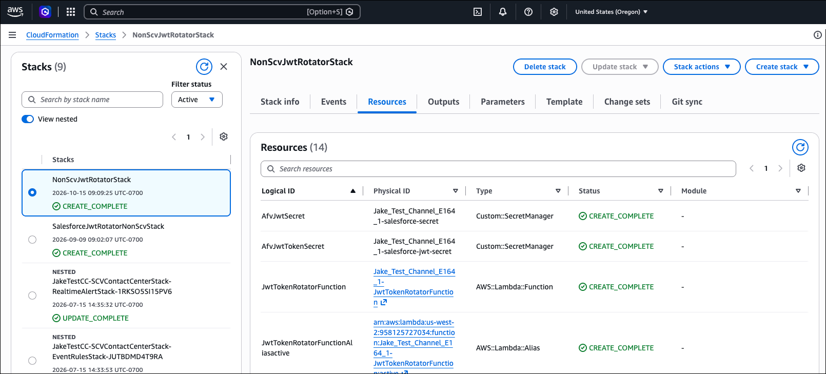Image resolution: width=826 pixels, height=374 pixels.
Task: Toggle the hamburger side navigation menu
Action: coord(12,35)
